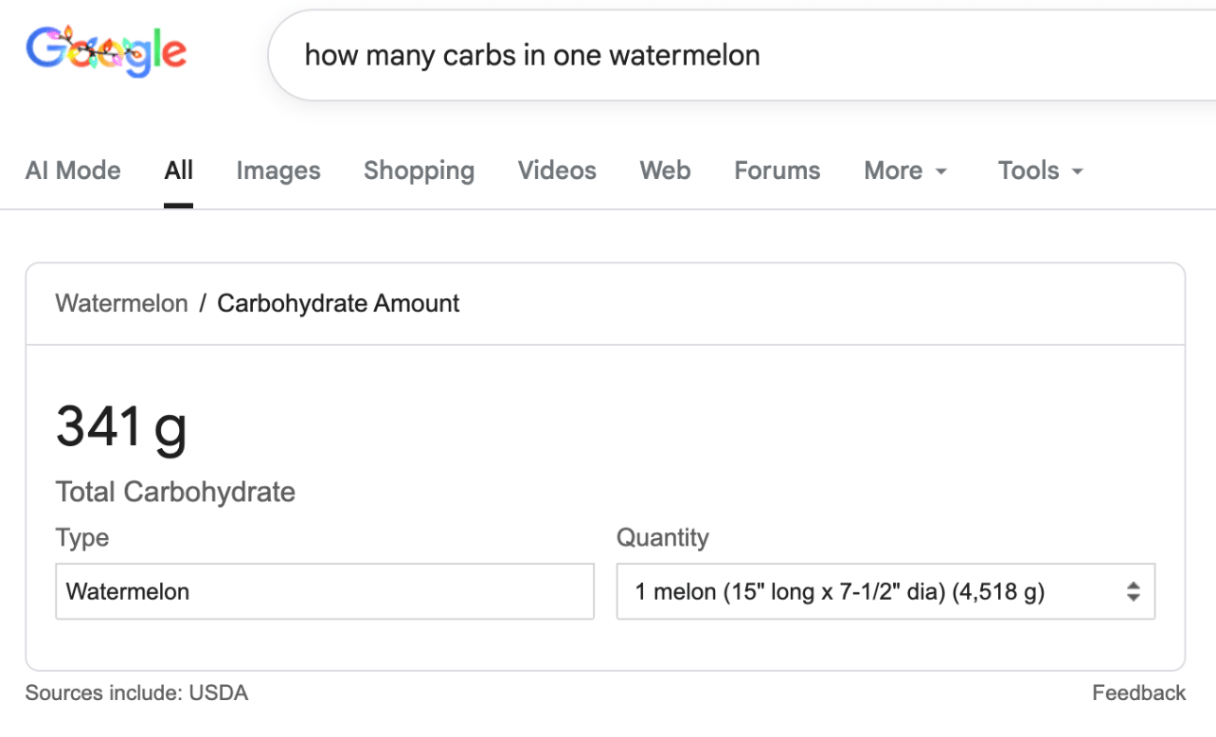Image resolution: width=1216 pixels, height=737 pixels.
Task: Go to the Shopping tab
Action: point(419,171)
